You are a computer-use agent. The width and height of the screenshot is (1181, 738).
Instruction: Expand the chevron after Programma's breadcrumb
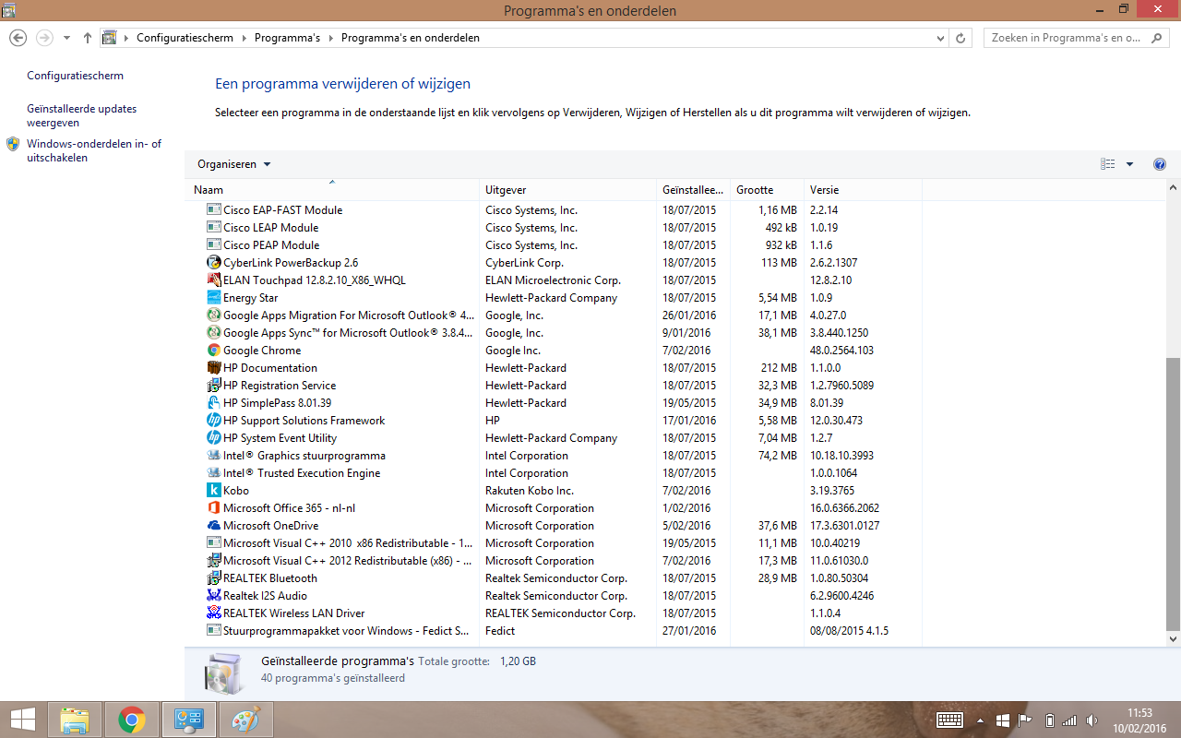pos(330,38)
